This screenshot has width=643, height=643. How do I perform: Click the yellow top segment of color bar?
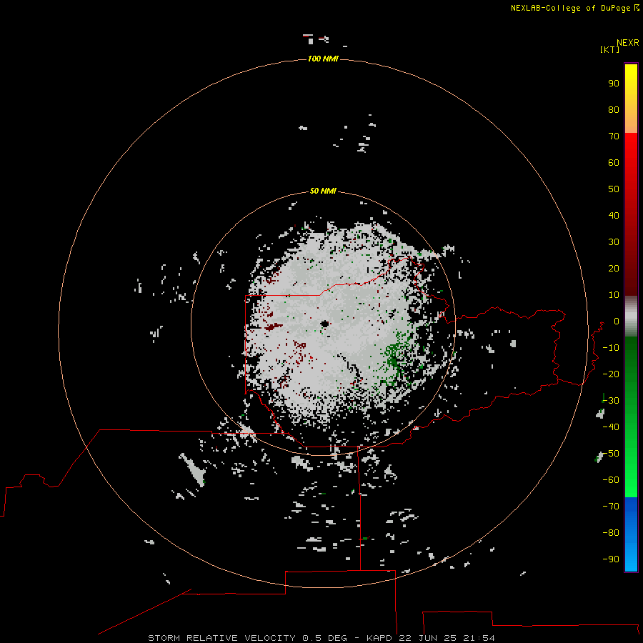631,99
